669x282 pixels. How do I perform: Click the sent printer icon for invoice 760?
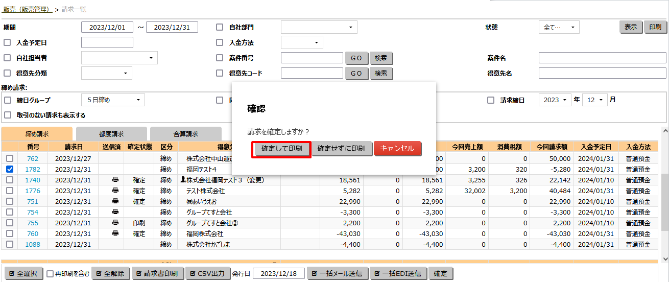tap(115, 233)
